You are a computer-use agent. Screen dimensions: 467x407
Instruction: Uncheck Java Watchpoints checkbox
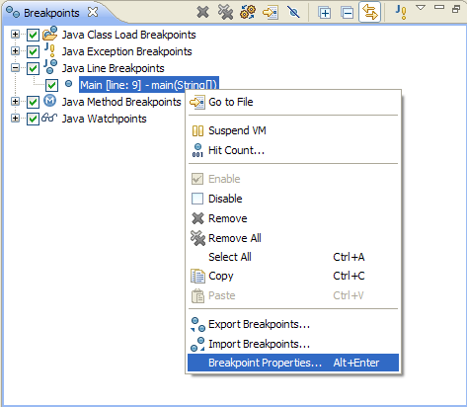[x=33, y=119]
